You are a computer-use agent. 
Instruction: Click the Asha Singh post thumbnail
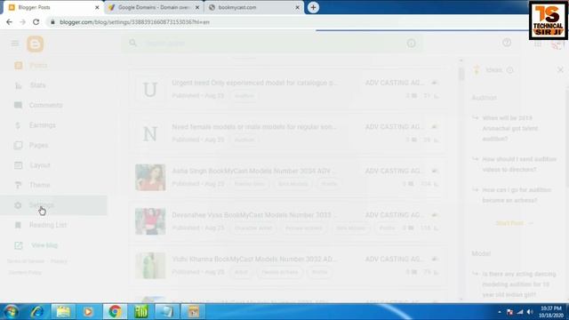click(150, 178)
